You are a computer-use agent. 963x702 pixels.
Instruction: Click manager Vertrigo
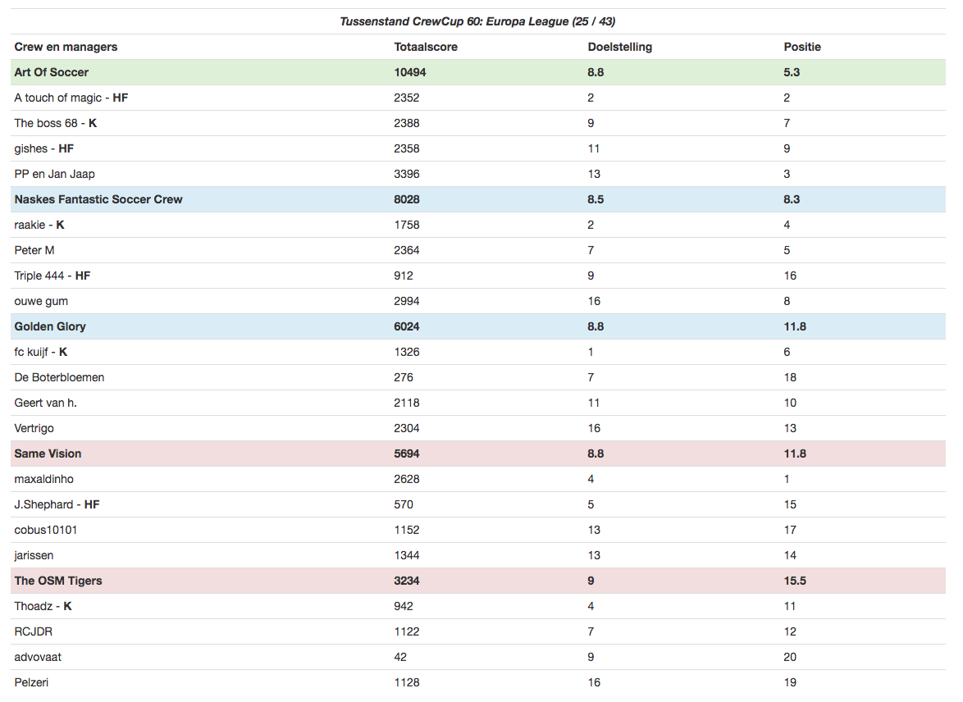point(34,428)
